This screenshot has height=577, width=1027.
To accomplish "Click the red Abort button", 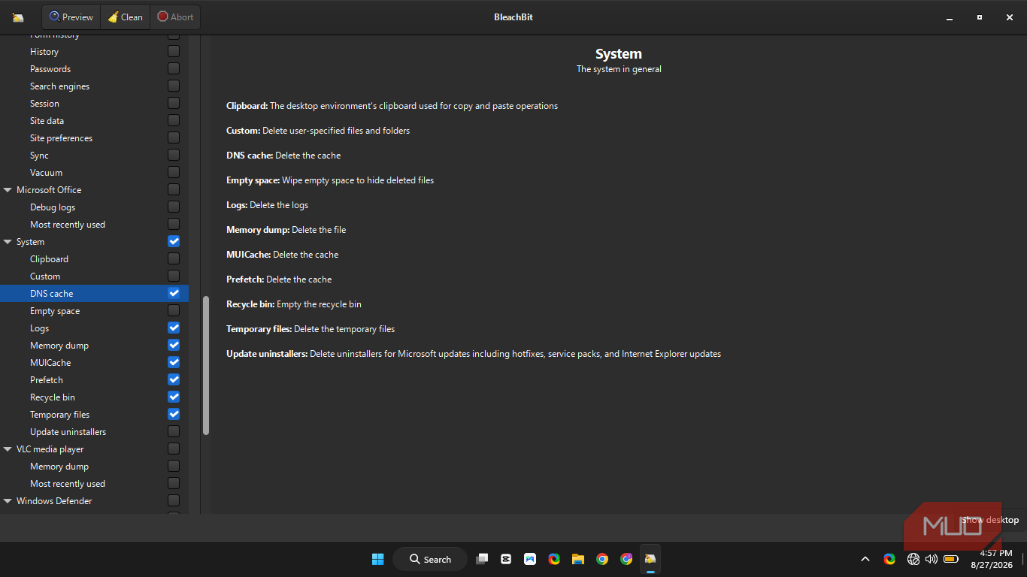I will [x=174, y=17].
